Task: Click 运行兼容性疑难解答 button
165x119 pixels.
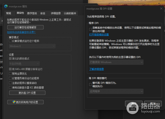Action: 25,27
